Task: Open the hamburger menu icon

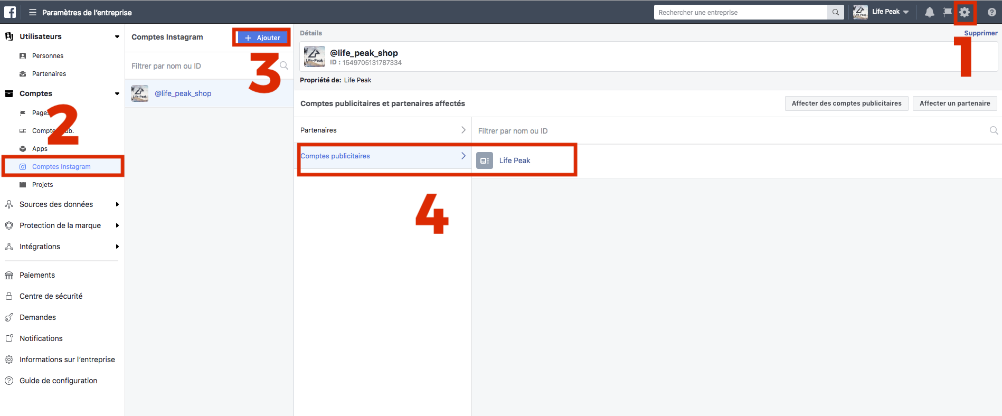Action: tap(33, 12)
